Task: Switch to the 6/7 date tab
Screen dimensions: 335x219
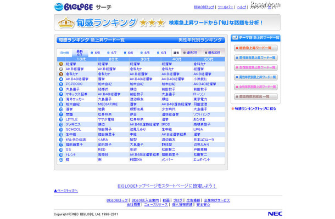Action: [x=112, y=53]
